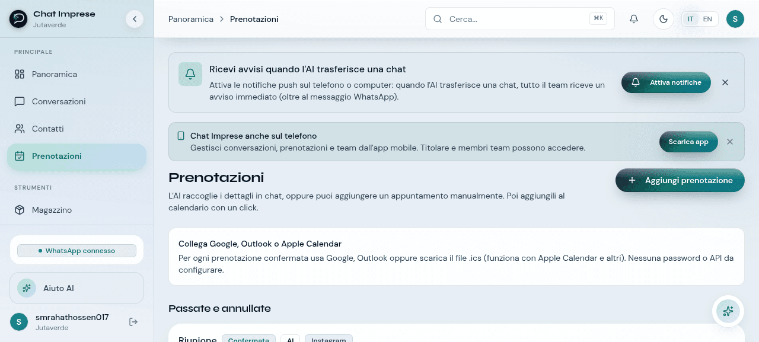Click the Chat Imprese logo icon
The width and height of the screenshot is (759, 342).
(18, 19)
